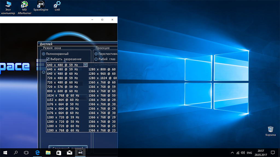Open the Microsoft Store taskbar icon
280x157 pixels.
[59, 153]
